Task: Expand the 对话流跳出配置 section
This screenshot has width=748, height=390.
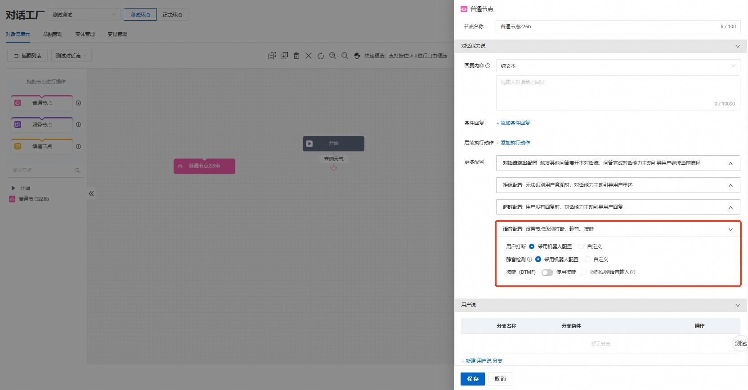Action: (618, 163)
